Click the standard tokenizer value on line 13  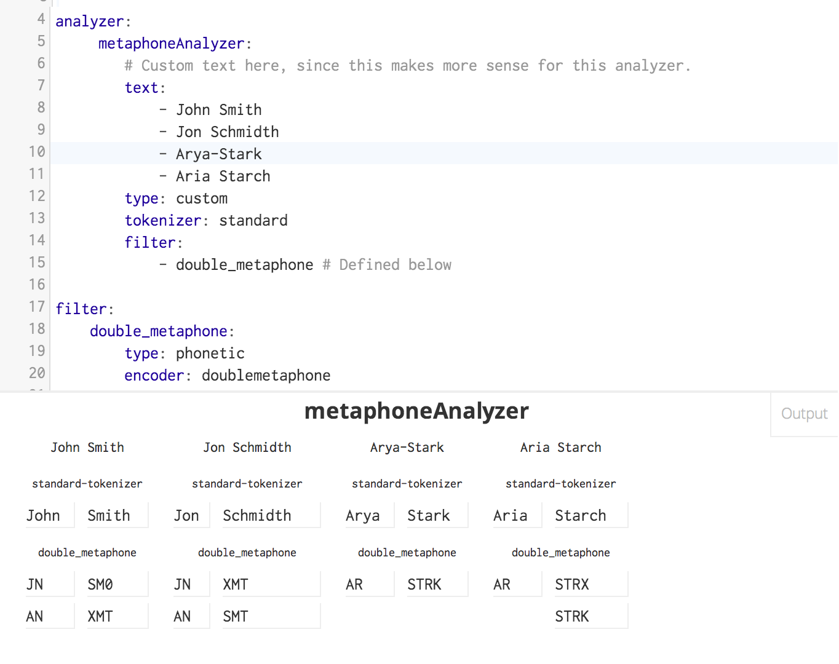click(253, 220)
